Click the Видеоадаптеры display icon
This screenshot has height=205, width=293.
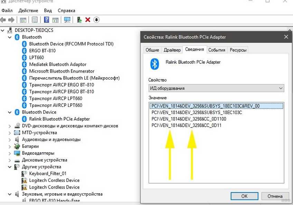pos(17,153)
